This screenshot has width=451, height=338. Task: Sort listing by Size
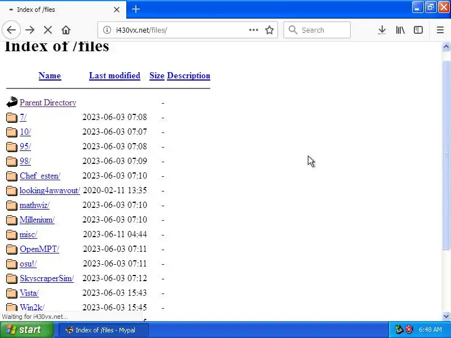[157, 75]
